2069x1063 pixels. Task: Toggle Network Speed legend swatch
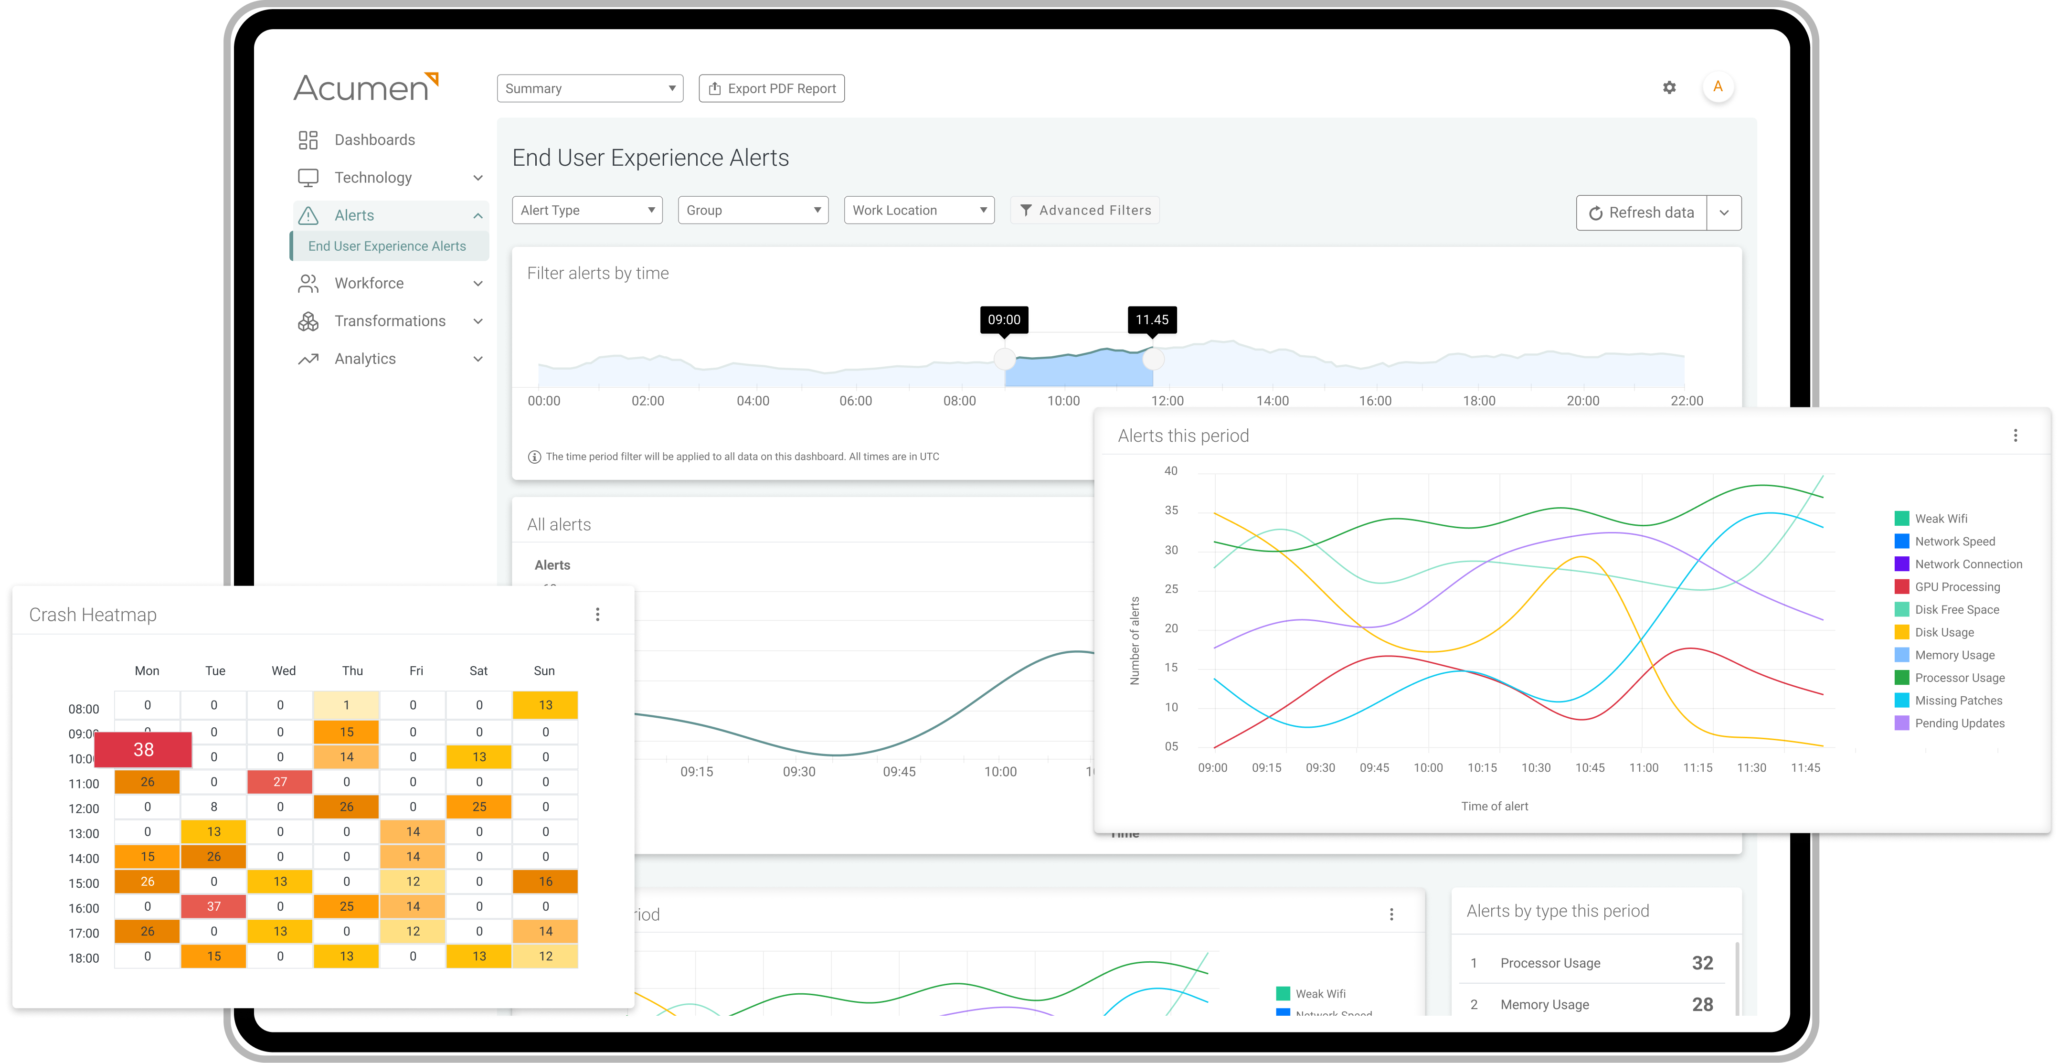[x=1901, y=542]
